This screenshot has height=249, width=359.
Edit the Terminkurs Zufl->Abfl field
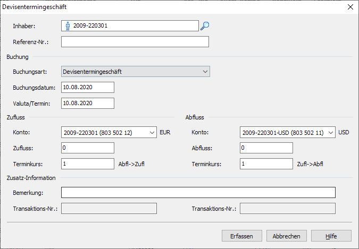[x=266, y=164]
